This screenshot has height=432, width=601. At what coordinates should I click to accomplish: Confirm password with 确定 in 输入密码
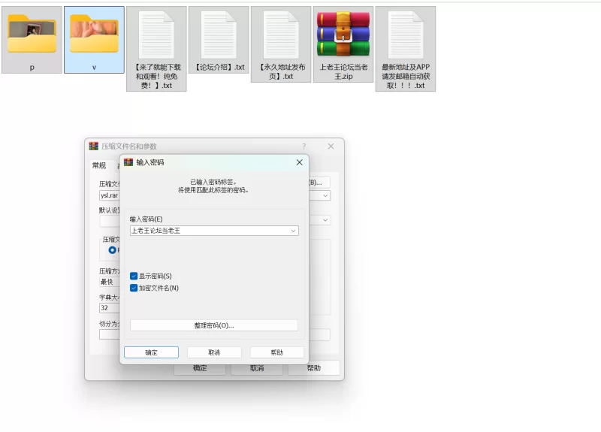152,352
